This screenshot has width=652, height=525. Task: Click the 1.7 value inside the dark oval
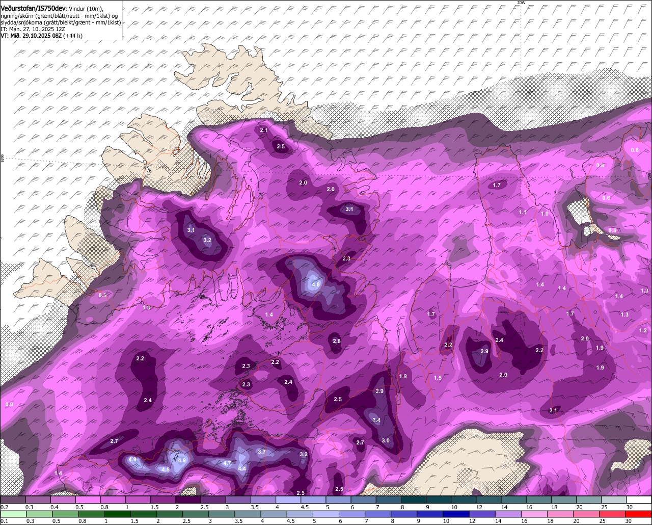pos(497,185)
